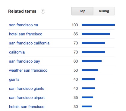
Task: Click 'san francisco airport' term
Action: (27, 98)
